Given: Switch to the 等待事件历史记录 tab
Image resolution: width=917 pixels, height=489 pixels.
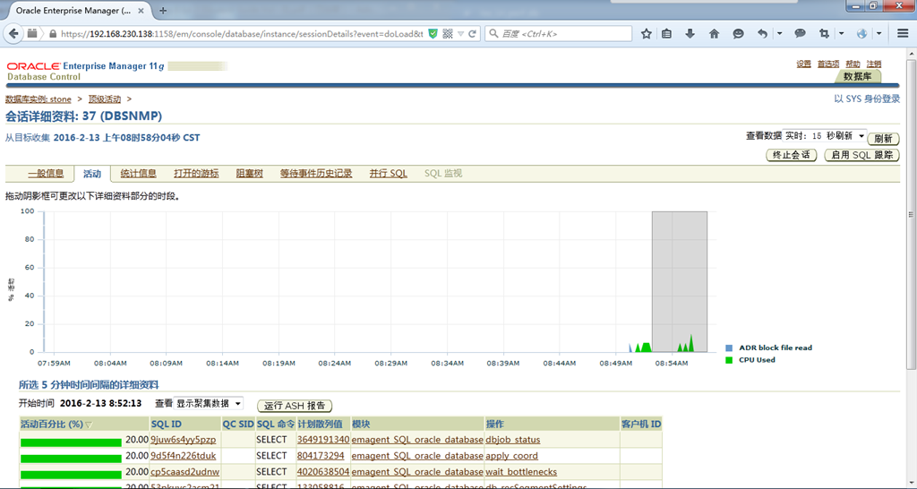Looking at the screenshot, I should [x=316, y=173].
